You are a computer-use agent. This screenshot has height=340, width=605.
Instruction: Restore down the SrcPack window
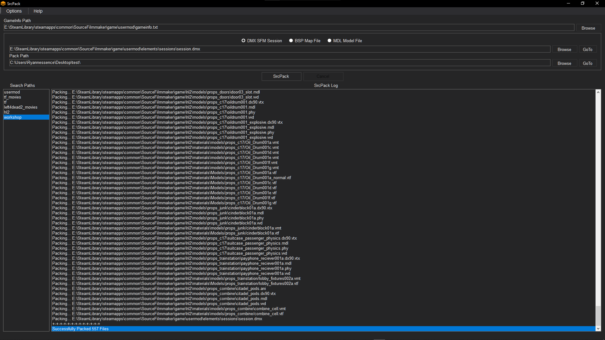click(x=583, y=3)
